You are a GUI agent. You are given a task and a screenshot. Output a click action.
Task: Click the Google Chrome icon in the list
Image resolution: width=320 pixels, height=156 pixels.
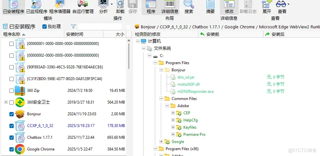(20, 149)
